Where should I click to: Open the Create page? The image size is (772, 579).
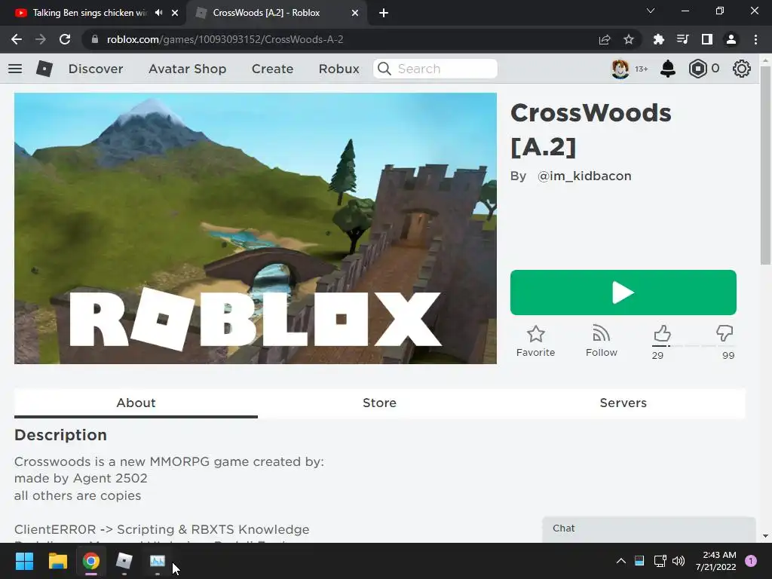pyautogui.click(x=273, y=69)
